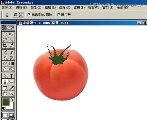147x120 pixels.
Task: Select the Airbrush tool
Action: tap(5, 52)
